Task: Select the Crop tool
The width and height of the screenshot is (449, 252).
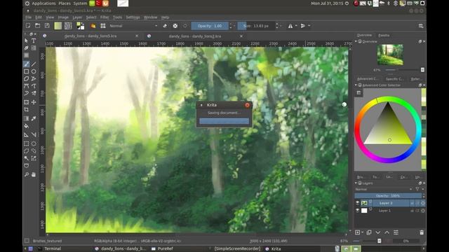Action: (x=27, y=109)
